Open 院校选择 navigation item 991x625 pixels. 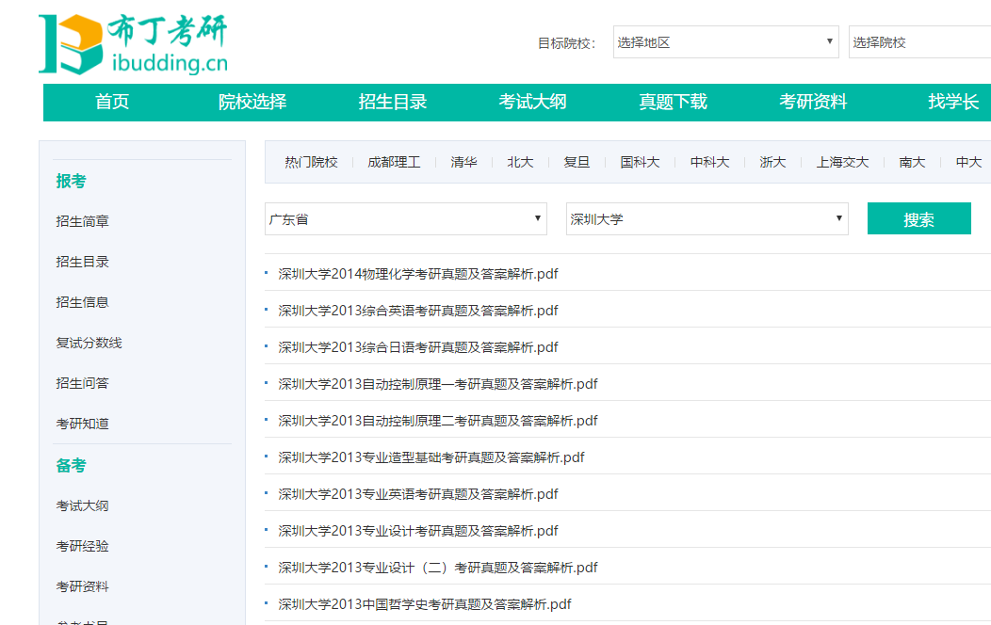[x=252, y=102]
